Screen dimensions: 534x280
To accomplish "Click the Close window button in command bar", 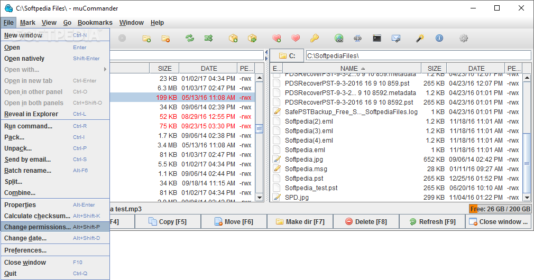I will (498, 221).
